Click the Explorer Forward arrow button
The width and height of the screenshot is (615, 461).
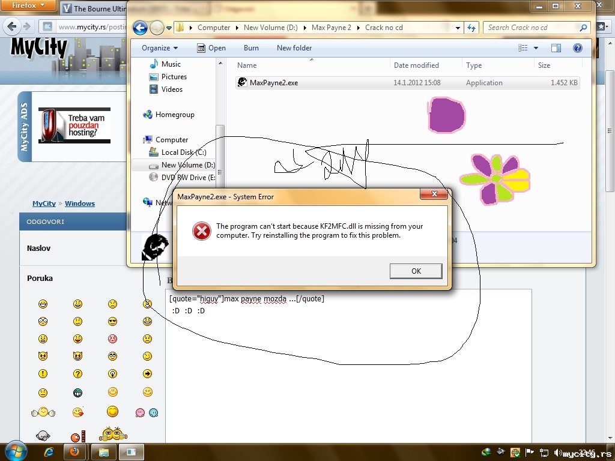[x=157, y=28]
